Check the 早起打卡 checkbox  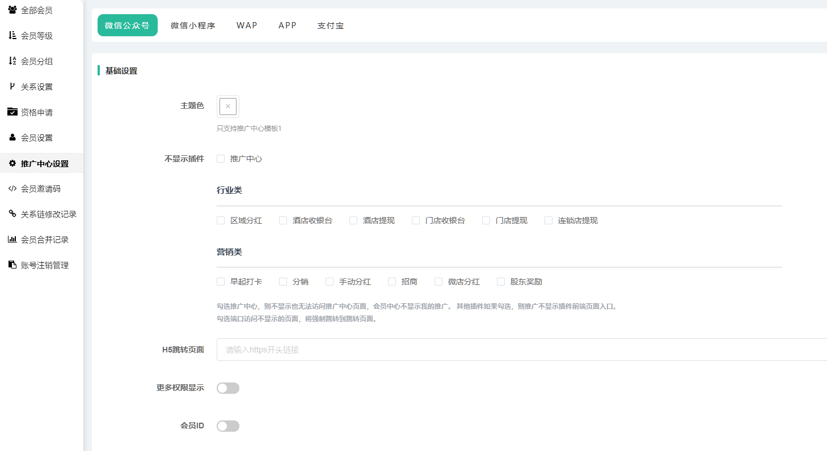coord(221,282)
